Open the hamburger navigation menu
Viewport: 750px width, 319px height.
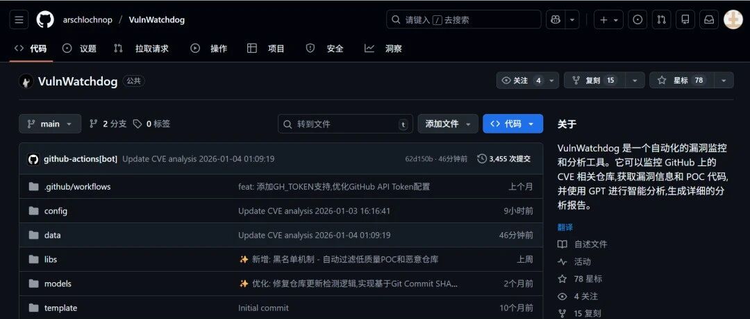[x=19, y=19]
